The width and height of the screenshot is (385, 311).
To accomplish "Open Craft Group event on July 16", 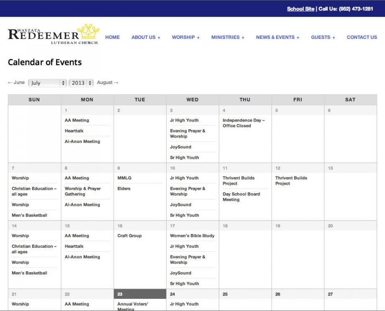I will coord(129,236).
